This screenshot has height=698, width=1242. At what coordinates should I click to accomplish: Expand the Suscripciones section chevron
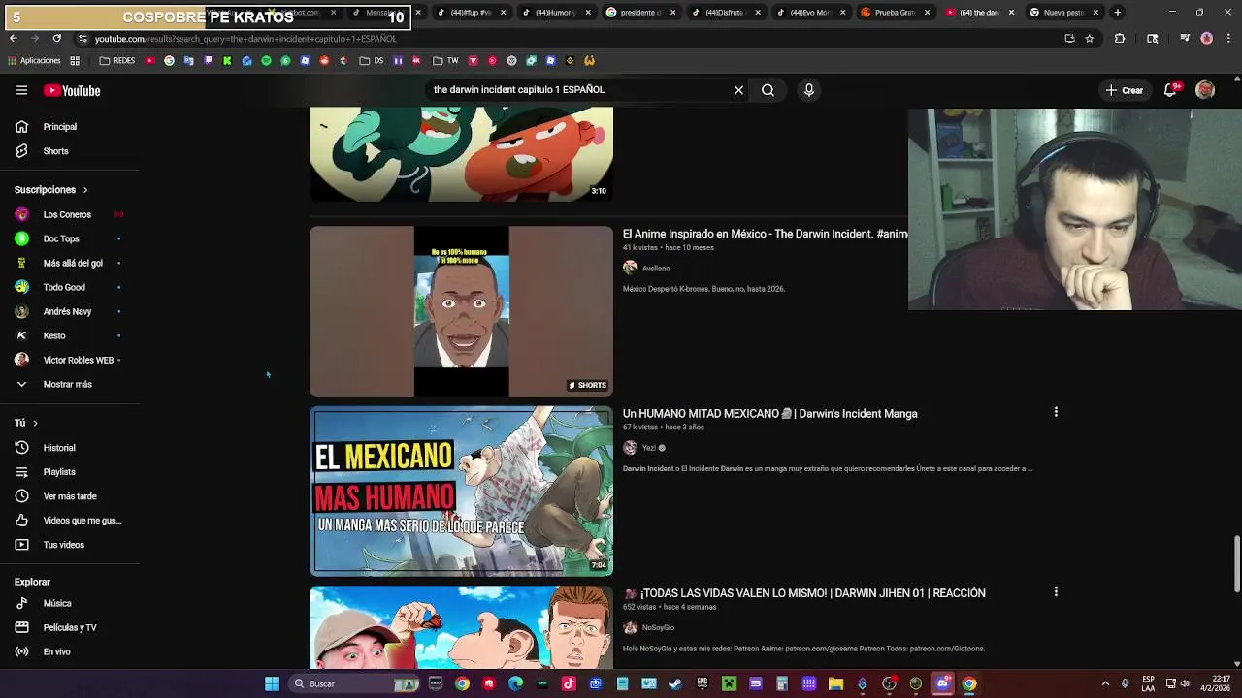[84, 190]
